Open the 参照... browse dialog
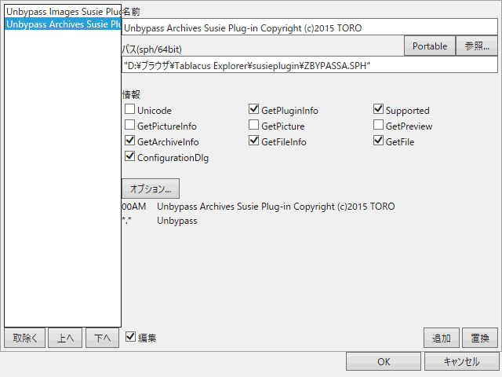 pyautogui.click(x=476, y=46)
